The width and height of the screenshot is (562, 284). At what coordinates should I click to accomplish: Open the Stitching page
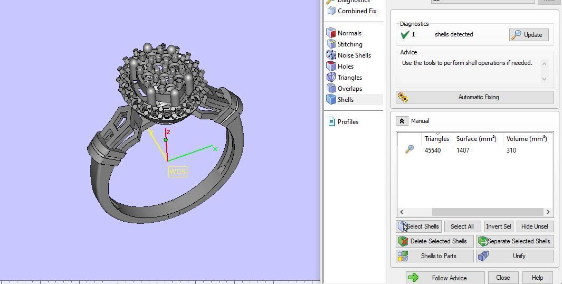click(x=350, y=44)
